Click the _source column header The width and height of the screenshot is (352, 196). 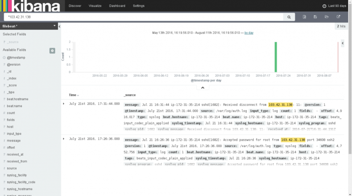coord(130,95)
